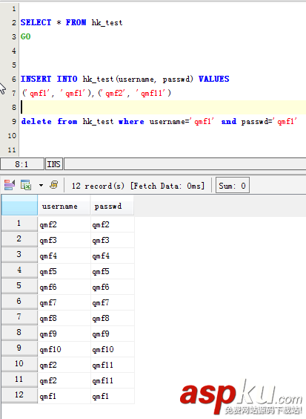Click passwd cell qmf5
Image resolution: width=306 pixels, height=419 pixels.
112,271
